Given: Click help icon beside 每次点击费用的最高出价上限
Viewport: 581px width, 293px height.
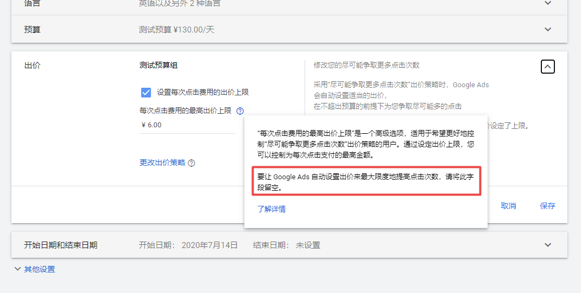Looking at the screenshot, I should (x=240, y=111).
